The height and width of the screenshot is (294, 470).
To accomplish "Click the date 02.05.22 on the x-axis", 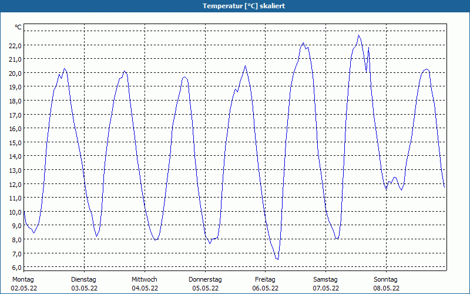I will pyautogui.click(x=23, y=288).
